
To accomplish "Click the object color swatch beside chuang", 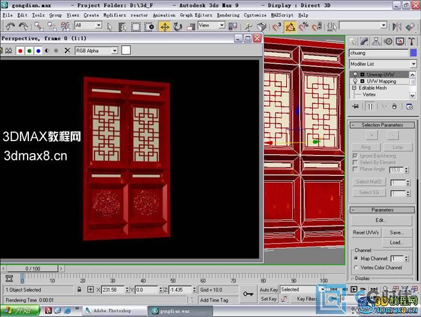I will [x=413, y=53].
